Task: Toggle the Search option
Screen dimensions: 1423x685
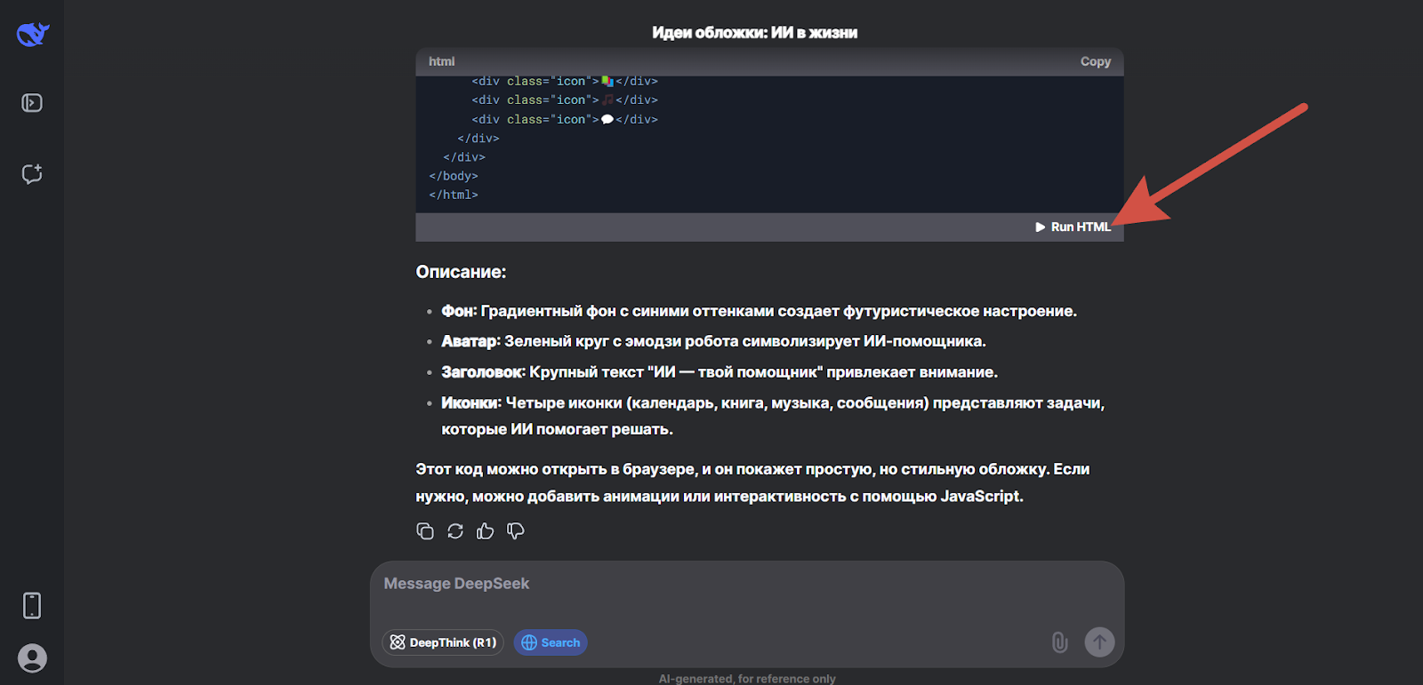Action: (x=551, y=642)
